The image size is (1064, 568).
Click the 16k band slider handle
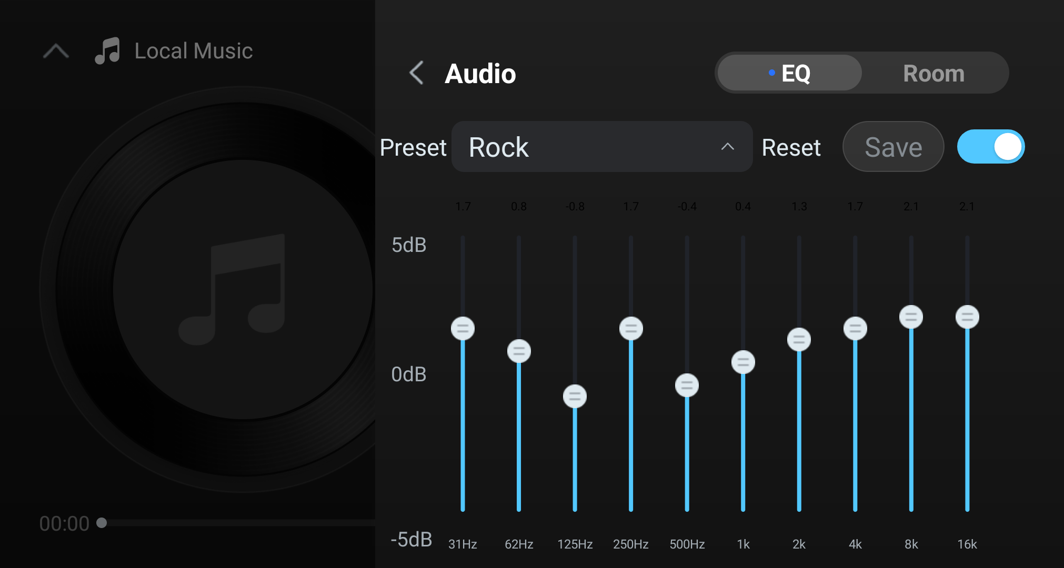[967, 317]
